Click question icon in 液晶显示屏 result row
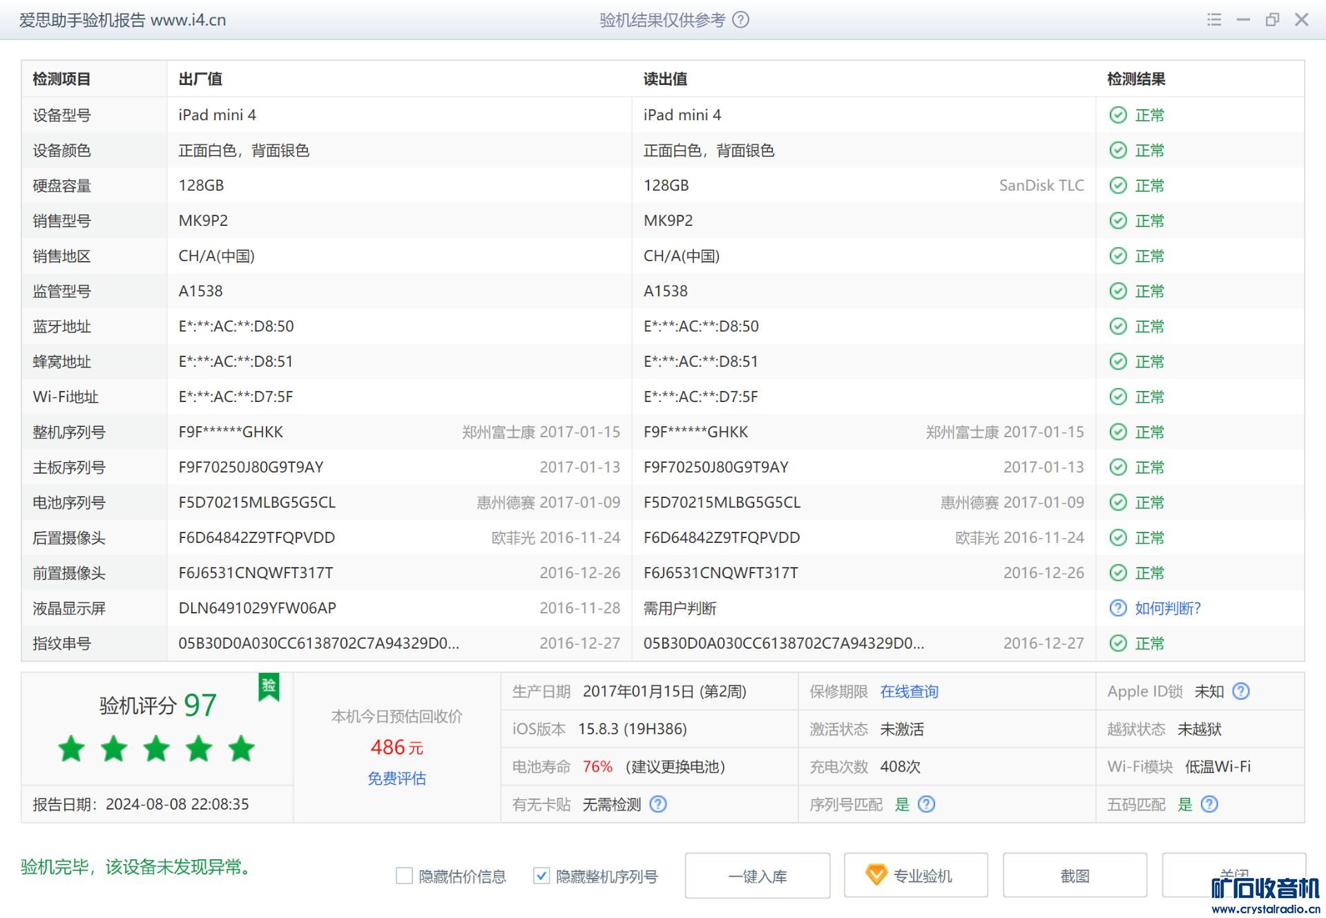Image resolution: width=1326 pixels, height=918 pixels. 1117,608
